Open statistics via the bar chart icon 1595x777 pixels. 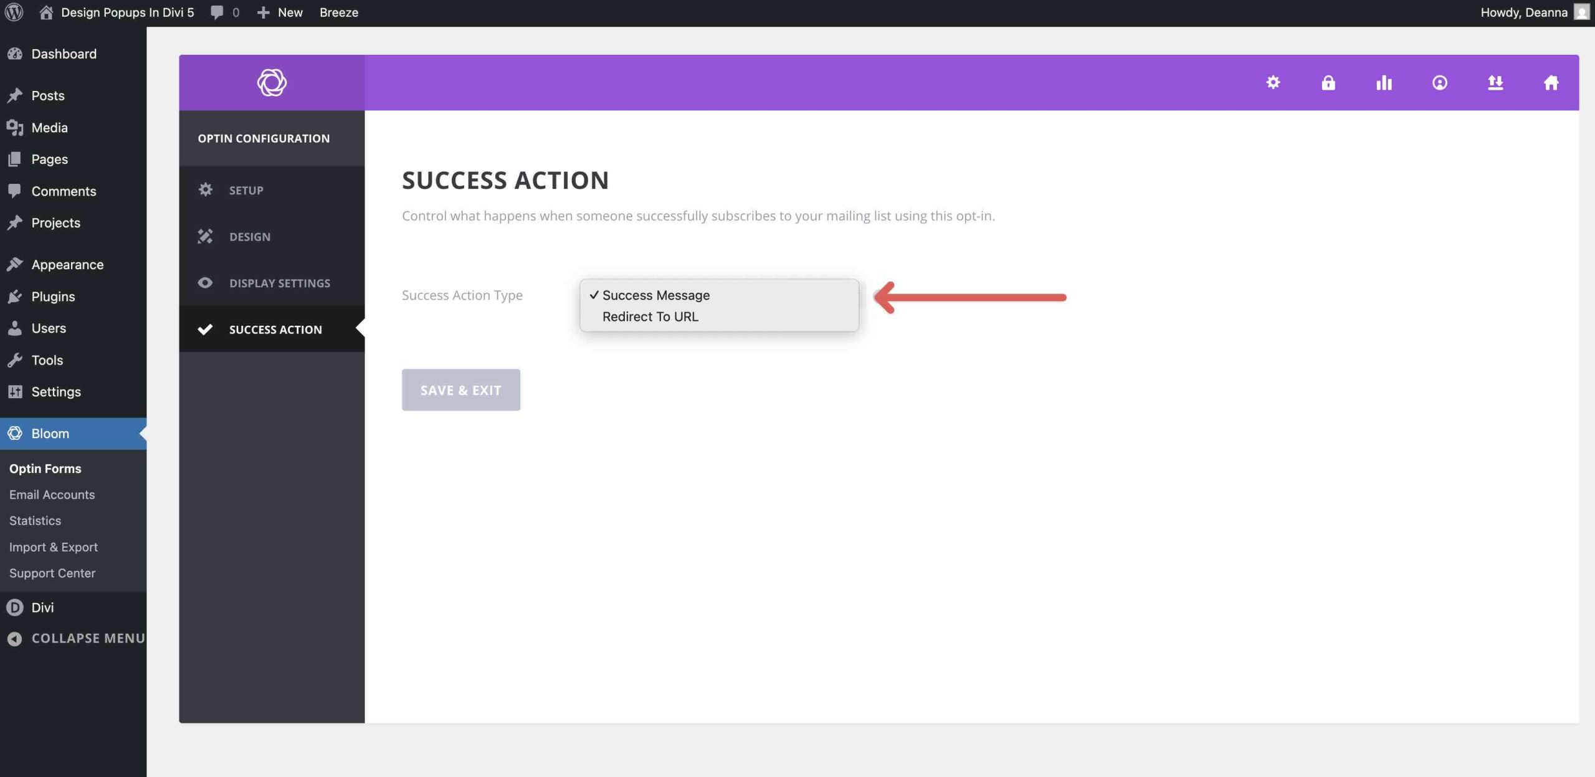[x=1384, y=82]
